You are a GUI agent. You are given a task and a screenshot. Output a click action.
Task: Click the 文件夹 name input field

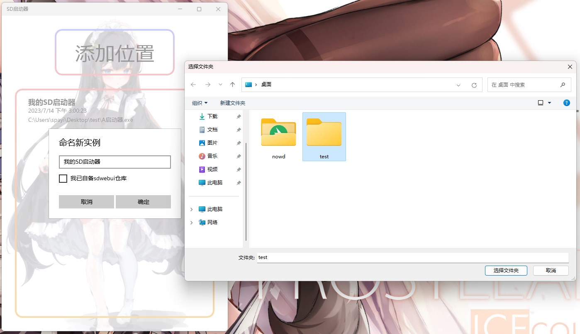(412, 257)
